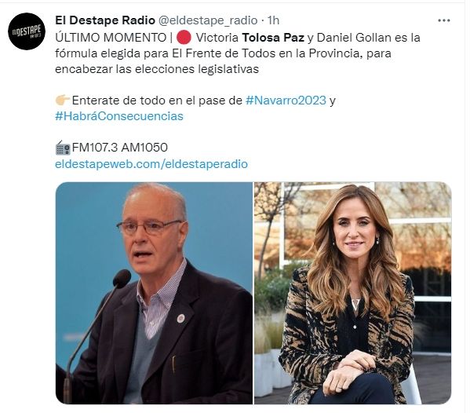Click the ÚLTIMO MOMENTO headline text
470x413 pixels.
pyautogui.click(x=111, y=38)
